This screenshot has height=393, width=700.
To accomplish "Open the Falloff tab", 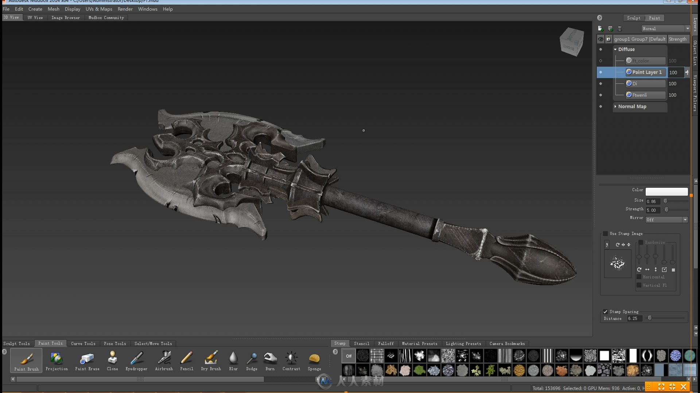I will point(386,344).
